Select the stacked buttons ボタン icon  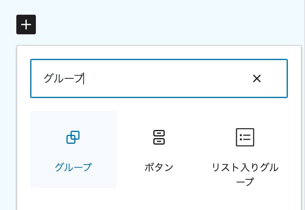pyautogui.click(x=159, y=137)
